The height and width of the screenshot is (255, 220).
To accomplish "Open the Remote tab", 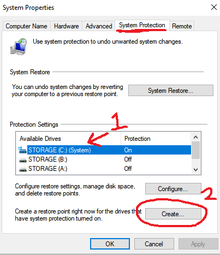I will pyautogui.click(x=182, y=26).
